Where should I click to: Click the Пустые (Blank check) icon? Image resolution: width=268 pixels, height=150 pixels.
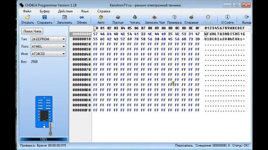click(x=118, y=17)
